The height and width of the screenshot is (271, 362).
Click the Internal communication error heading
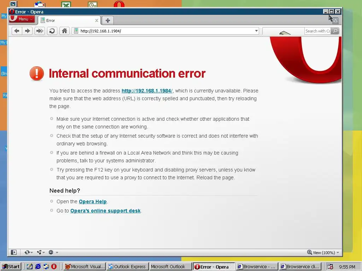tap(127, 73)
